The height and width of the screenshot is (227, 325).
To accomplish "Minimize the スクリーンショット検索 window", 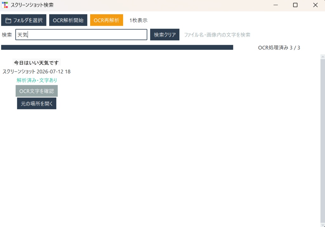I will tap(275, 5).
